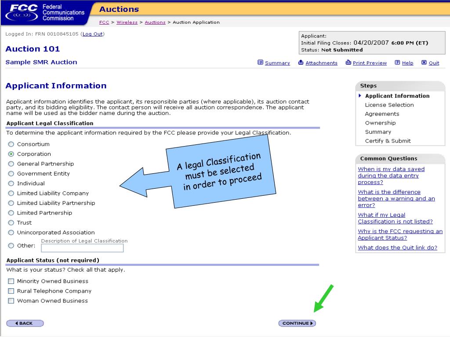This screenshot has height=337, width=450.
Task: Open 'What does the Quit link do' question
Action: coord(397,247)
